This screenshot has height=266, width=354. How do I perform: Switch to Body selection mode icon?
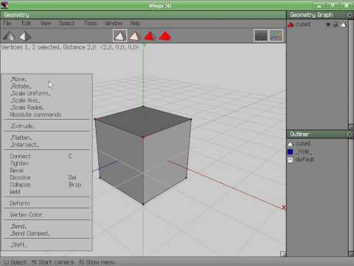[165, 36]
